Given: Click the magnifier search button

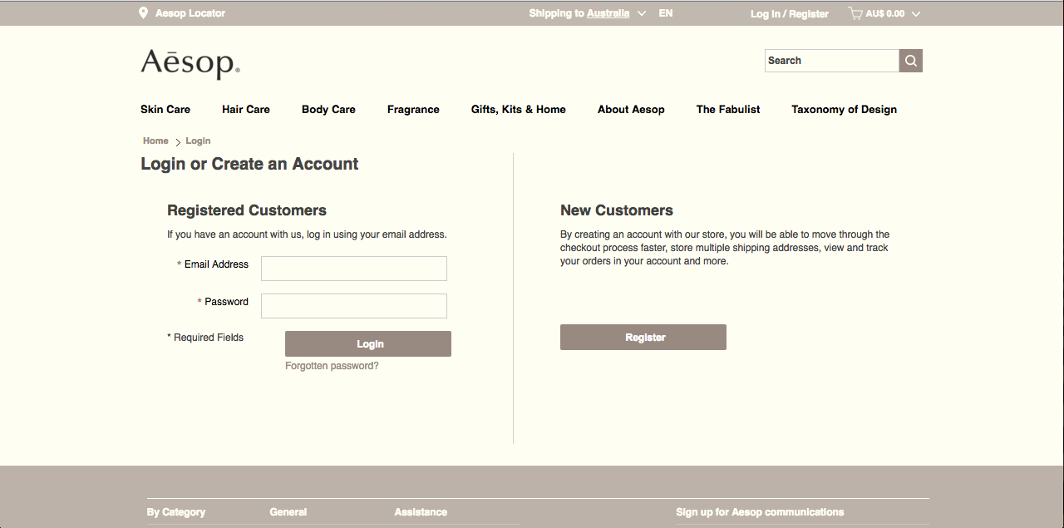Looking at the screenshot, I should (911, 61).
